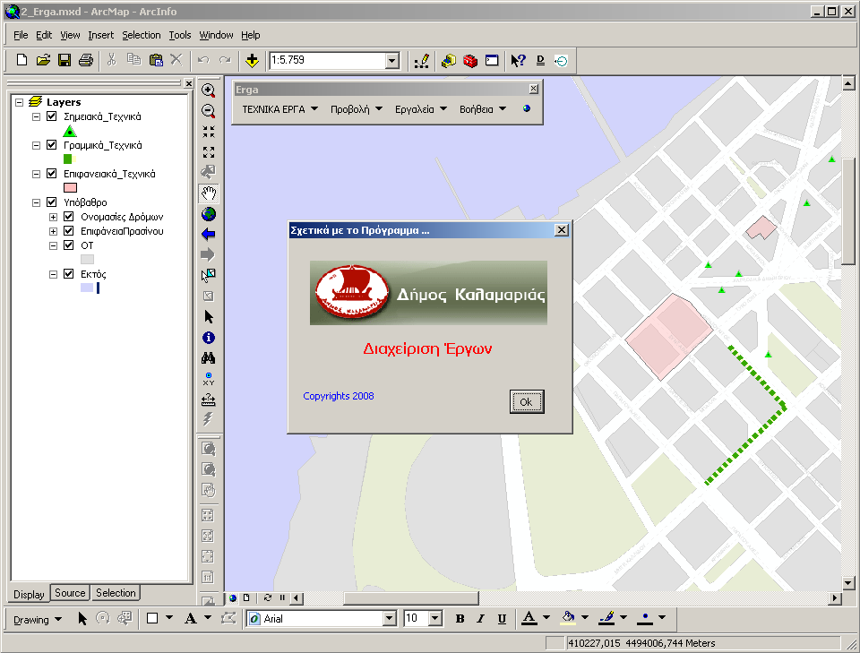Image resolution: width=860 pixels, height=653 pixels.
Task: Choose the Select Features tool
Action: (209, 275)
